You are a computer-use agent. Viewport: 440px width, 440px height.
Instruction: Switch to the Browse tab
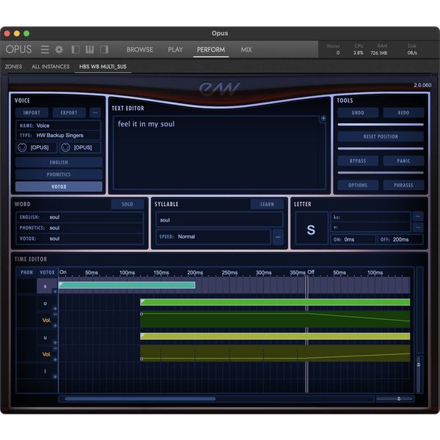coord(139,50)
